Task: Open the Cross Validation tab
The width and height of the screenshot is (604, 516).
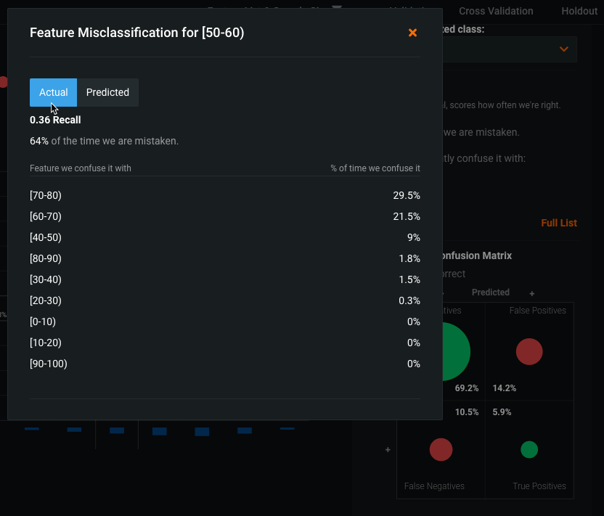Action: (496, 11)
